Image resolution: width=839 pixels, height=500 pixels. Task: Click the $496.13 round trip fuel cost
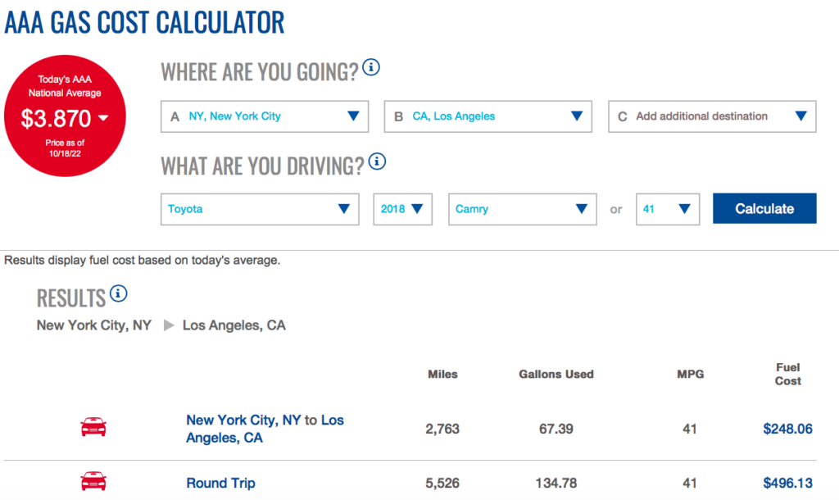[x=787, y=483]
